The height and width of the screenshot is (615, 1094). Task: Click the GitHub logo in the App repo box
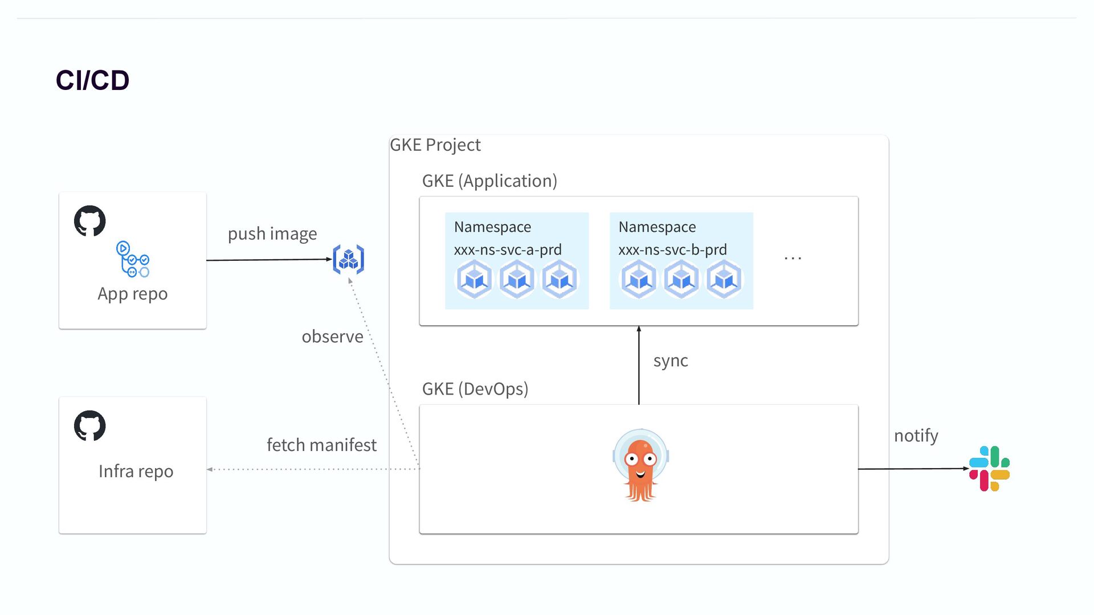[x=90, y=221]
